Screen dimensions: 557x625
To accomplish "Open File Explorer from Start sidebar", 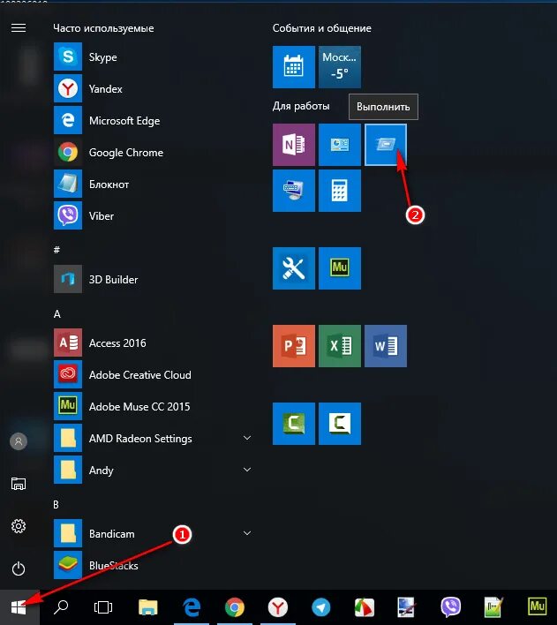I will (19, 484).
